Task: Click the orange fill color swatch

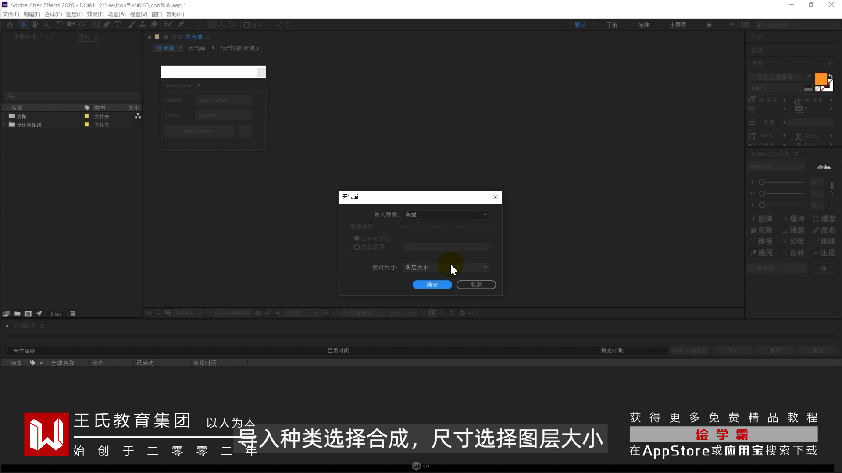Action: (x=820, y=79)
